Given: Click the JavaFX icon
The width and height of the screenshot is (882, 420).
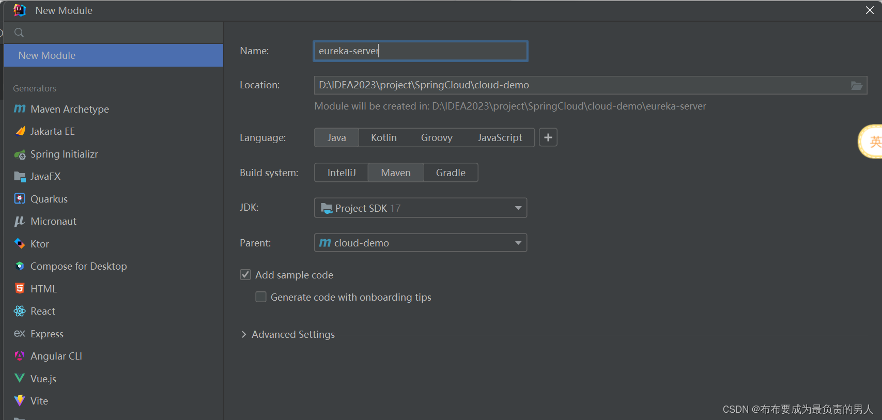Looking at the screenshot, I should (x=20, y=177).
